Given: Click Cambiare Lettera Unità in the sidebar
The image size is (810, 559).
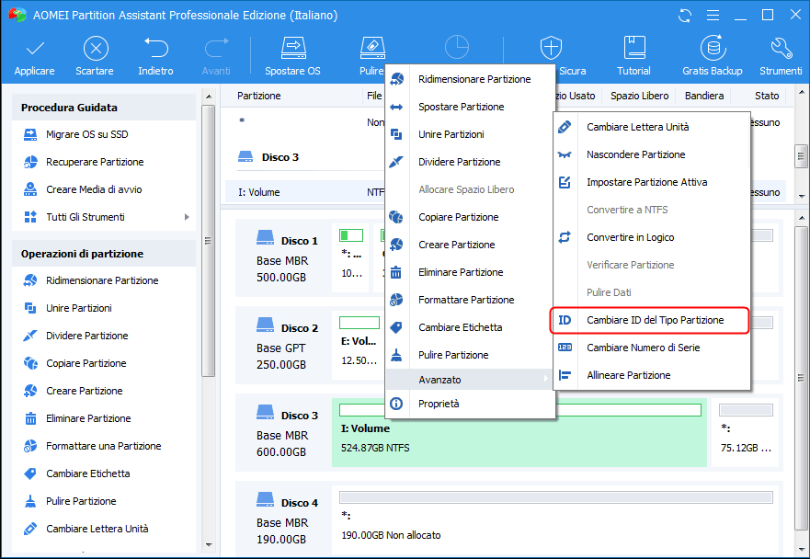Looking at the screenshot, I should pyautogui.click(x=97, y=529).
